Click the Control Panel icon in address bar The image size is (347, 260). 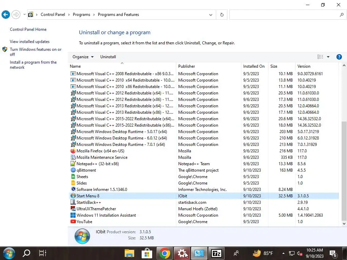(x=31, y=15)
